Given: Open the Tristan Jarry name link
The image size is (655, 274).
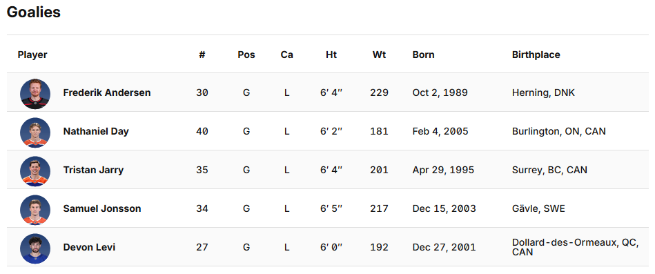Looking at the screenshot, I should [x=93, y=170].
